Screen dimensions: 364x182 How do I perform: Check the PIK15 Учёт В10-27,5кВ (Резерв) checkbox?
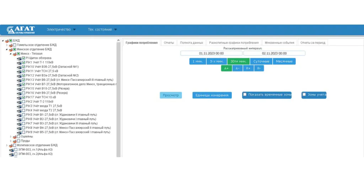tap(23, 89)
